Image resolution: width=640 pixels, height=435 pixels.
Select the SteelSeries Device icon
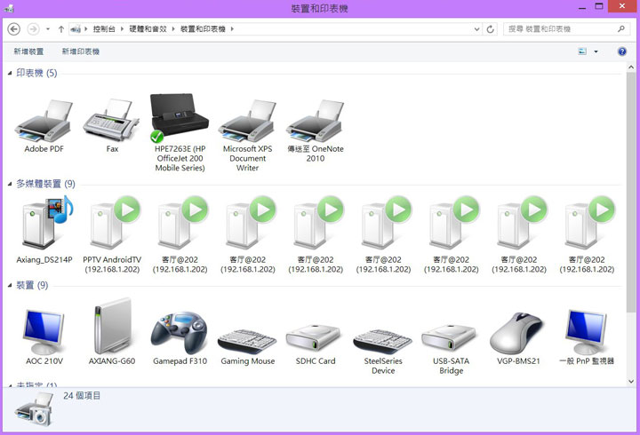coord(383,342)
